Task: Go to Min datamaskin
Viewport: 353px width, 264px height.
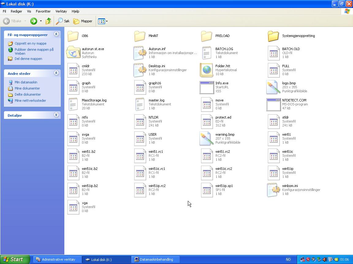Action: tap(26, 82)
